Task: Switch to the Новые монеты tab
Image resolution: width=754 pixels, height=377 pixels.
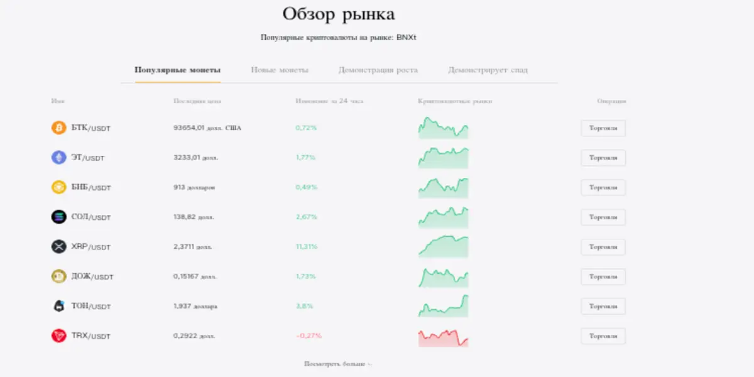Action: (x=280, y=70)
